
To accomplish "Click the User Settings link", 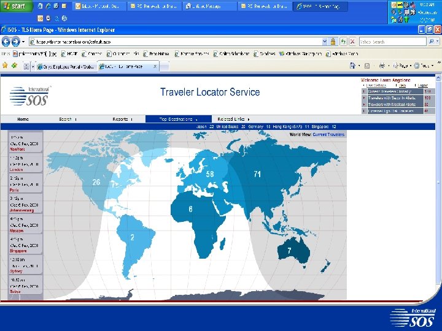I will [376, 85].
